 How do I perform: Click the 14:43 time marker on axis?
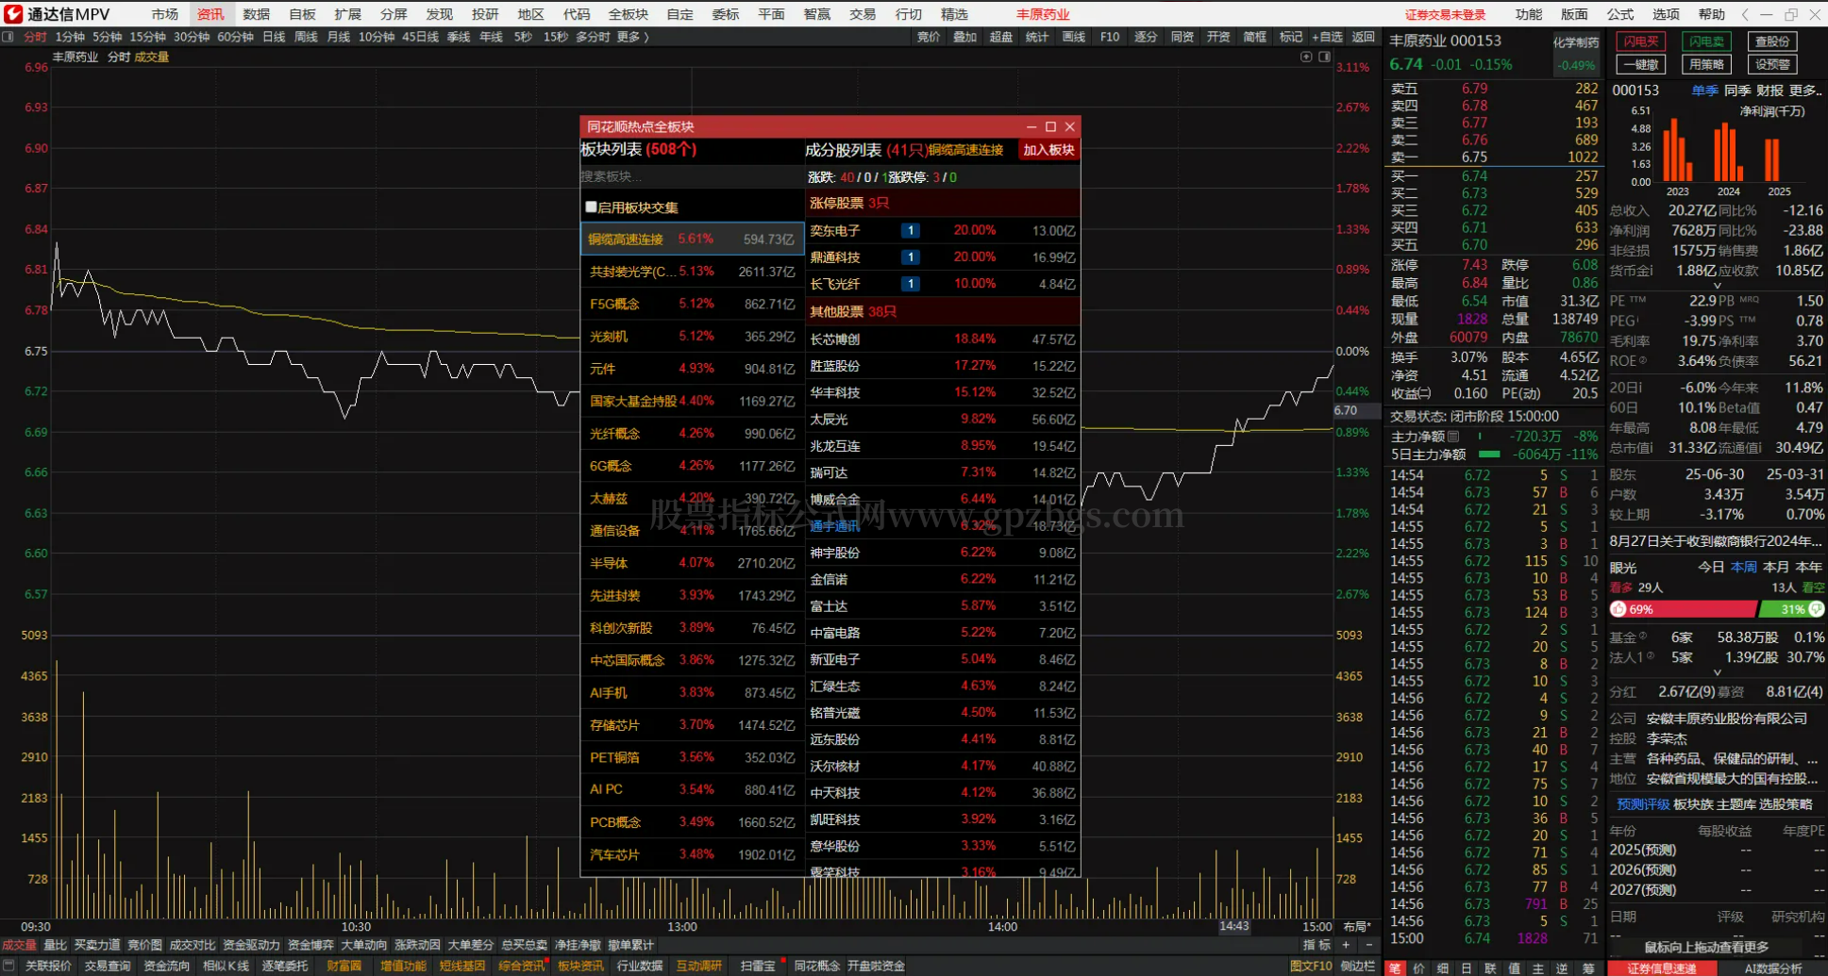point(1233,926)
